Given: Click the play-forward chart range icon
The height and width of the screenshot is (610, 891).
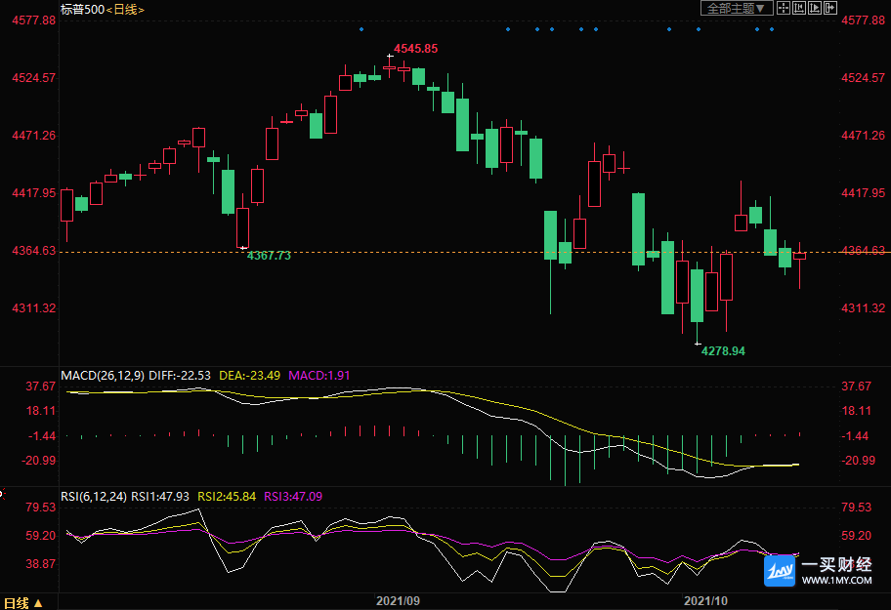Looking at the screenshot, I should point(815,8).
